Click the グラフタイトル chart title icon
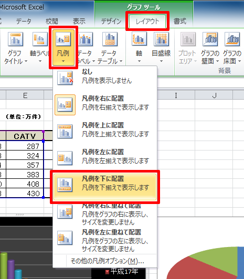Image resolution: width=244 pixels, height=279 pixels. [x=16, y=39]
